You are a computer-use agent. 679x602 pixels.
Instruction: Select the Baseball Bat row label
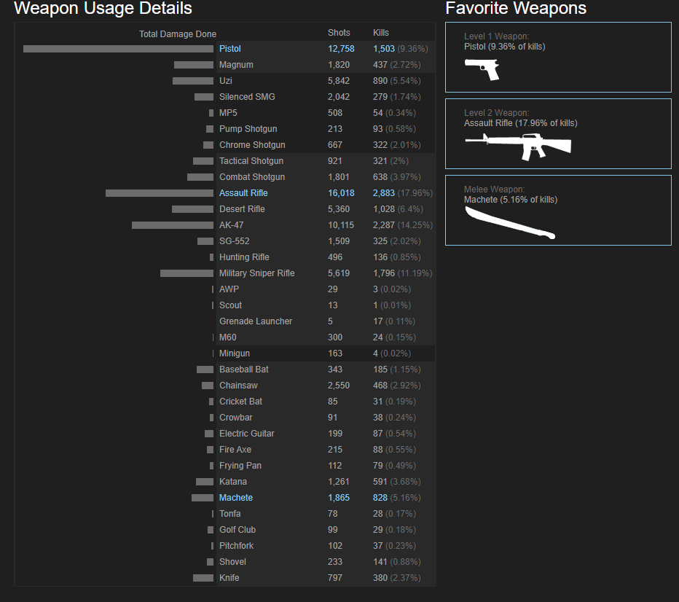tap(244, 369)
